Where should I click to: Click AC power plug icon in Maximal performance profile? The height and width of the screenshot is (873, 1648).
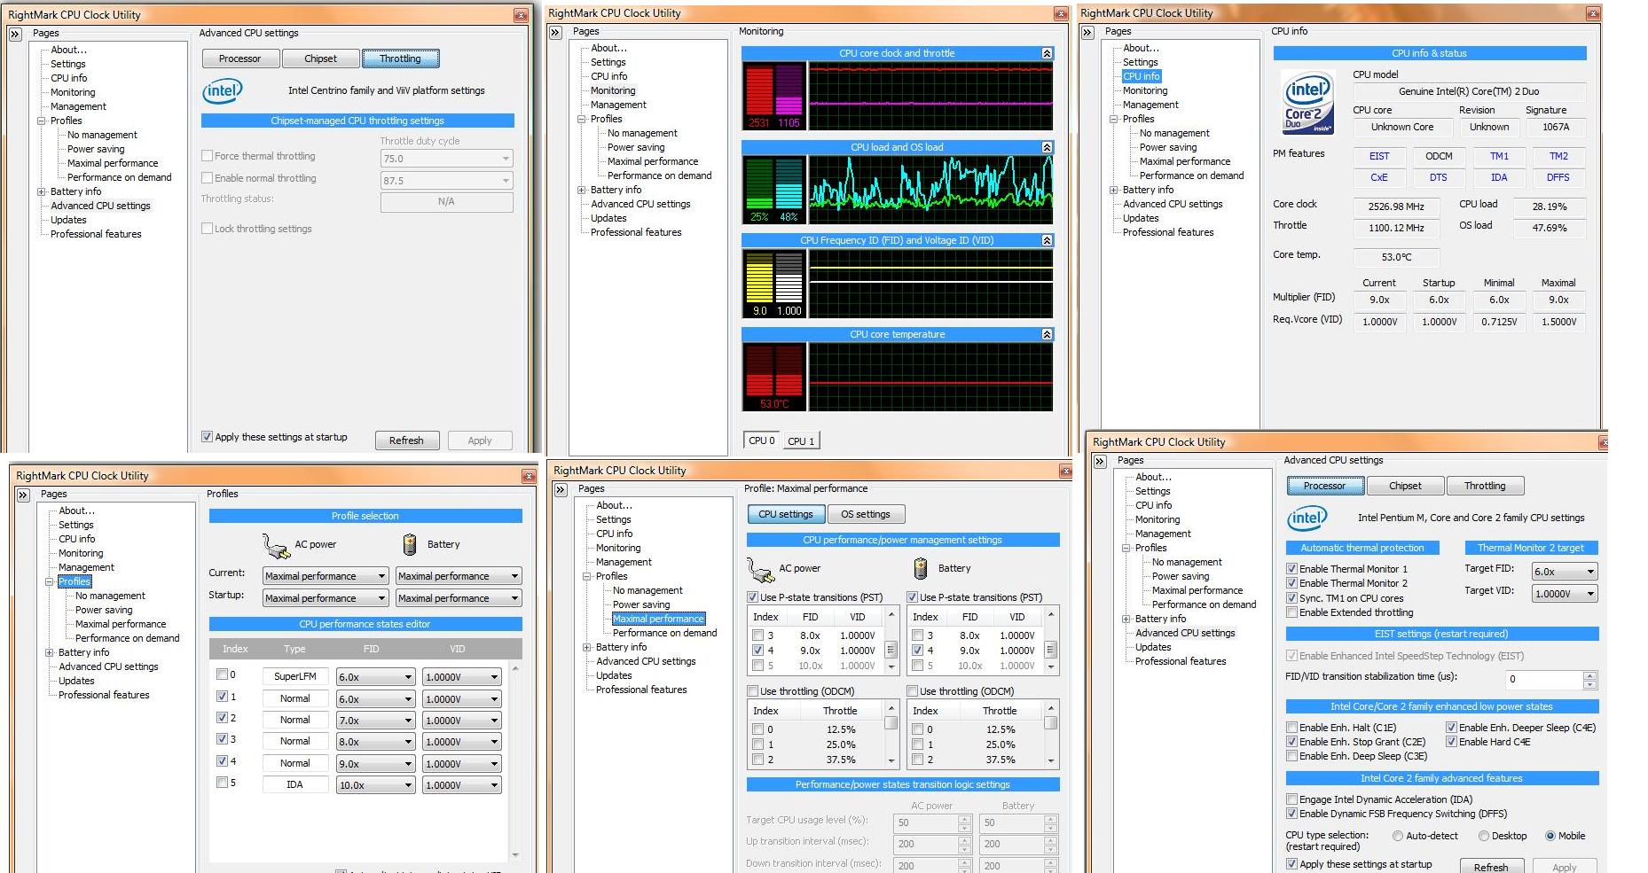[760, 569]
